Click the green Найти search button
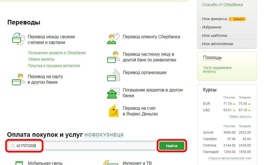This screenshot has height=165, width=264. click(x=172, y=146)
